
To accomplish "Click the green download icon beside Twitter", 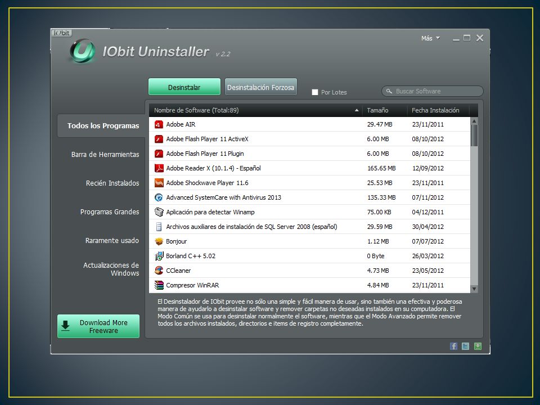I will tap(478, 346).
